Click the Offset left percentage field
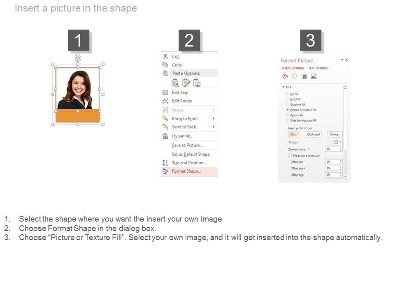The image size is (395, 296). click(x=334, y=162)
